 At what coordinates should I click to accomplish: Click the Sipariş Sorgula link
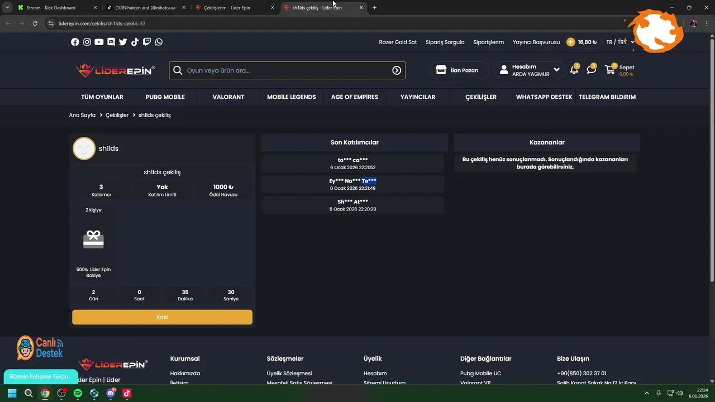(x=445, y=42)
